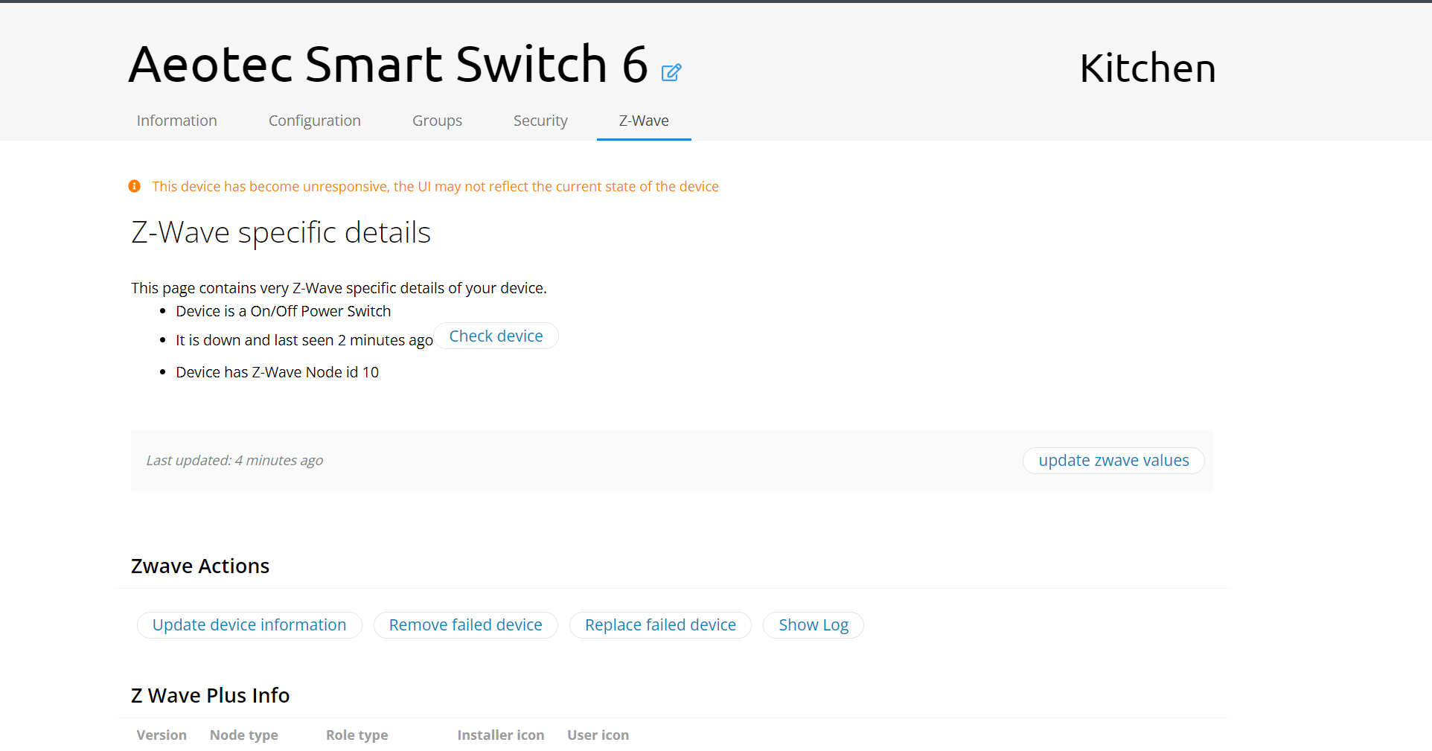
Task: Open Show Log
Action: point(813,625)
